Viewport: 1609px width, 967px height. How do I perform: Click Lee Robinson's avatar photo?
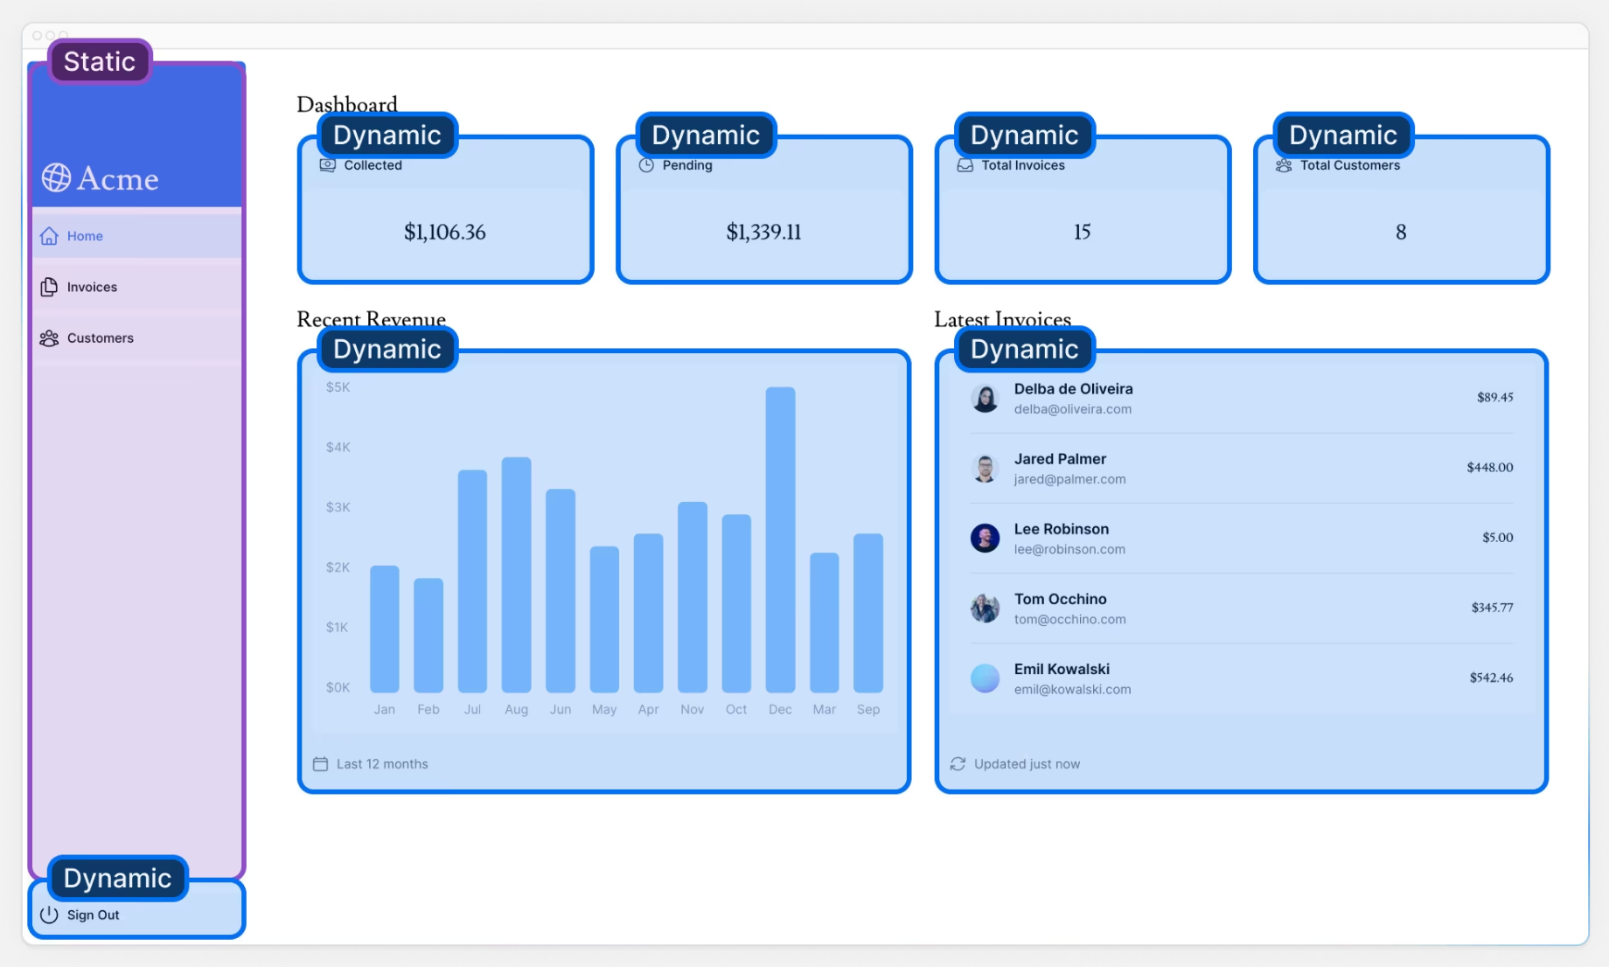tap(986, 538)
